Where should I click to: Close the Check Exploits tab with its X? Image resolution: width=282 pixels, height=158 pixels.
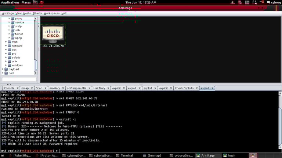click(197, 88)
